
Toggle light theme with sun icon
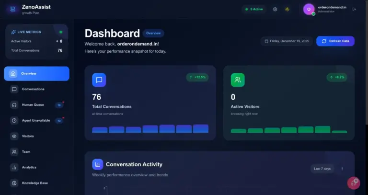tap(287, 9)
